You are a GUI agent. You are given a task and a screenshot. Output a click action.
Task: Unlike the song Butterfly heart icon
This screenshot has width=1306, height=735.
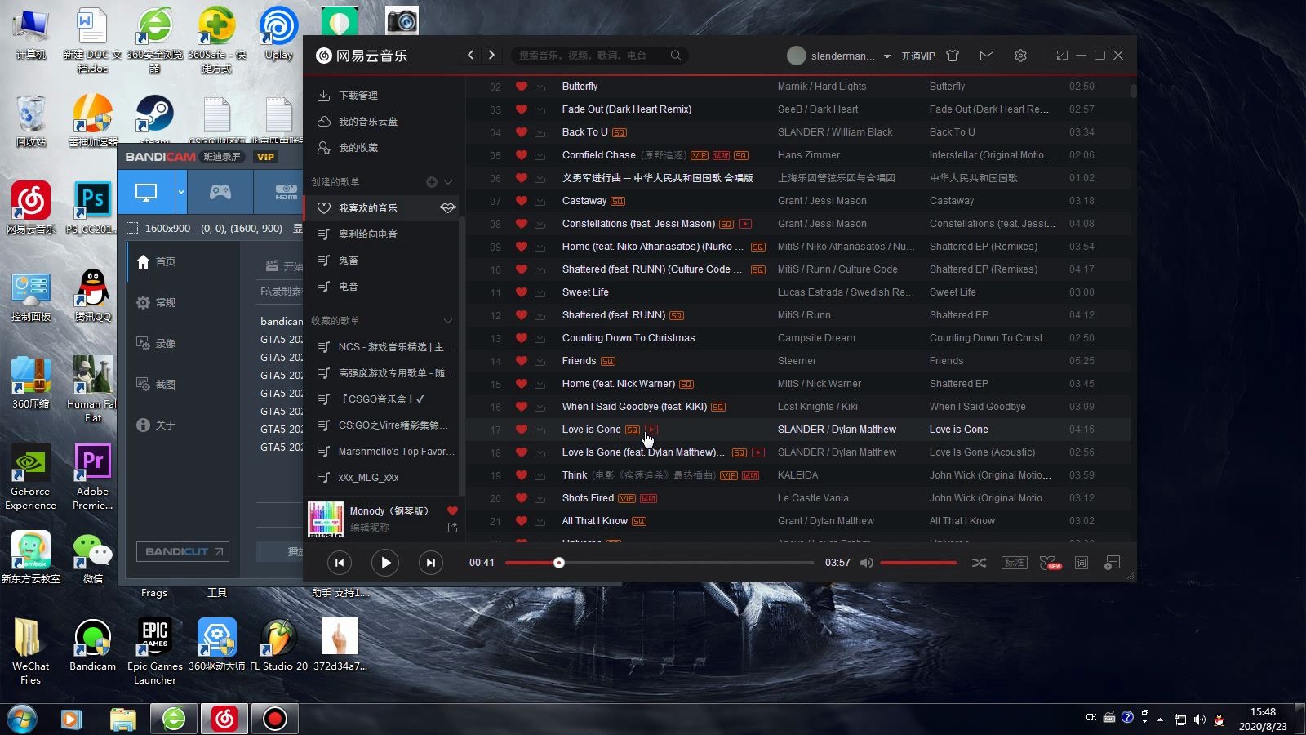(521, 87)
